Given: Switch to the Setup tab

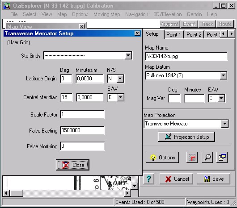Looking at the screenshot, I should (x=152, y=34).
